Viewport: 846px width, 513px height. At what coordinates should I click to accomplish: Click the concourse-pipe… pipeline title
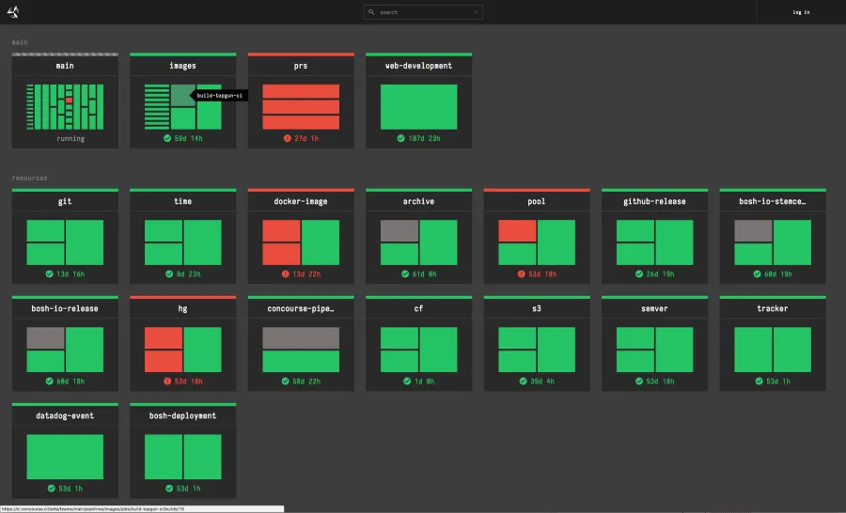(x=301, y=309)
